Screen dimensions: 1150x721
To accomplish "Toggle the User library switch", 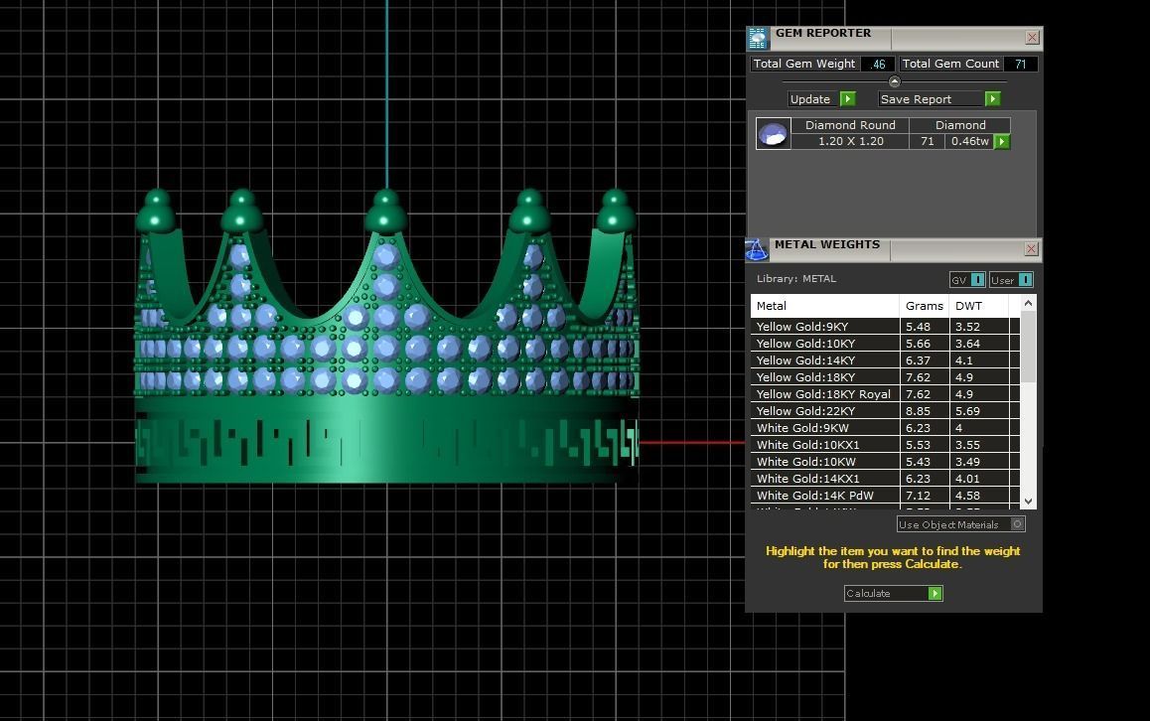I will coord(1025,279).
